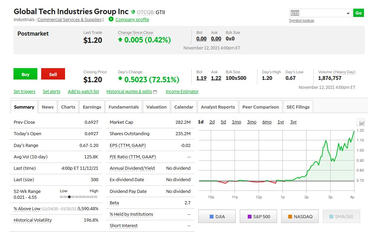Toggle NASDAQ comparison on chart
This screenshot has height=232, width=392.
(x=300, y=216)
